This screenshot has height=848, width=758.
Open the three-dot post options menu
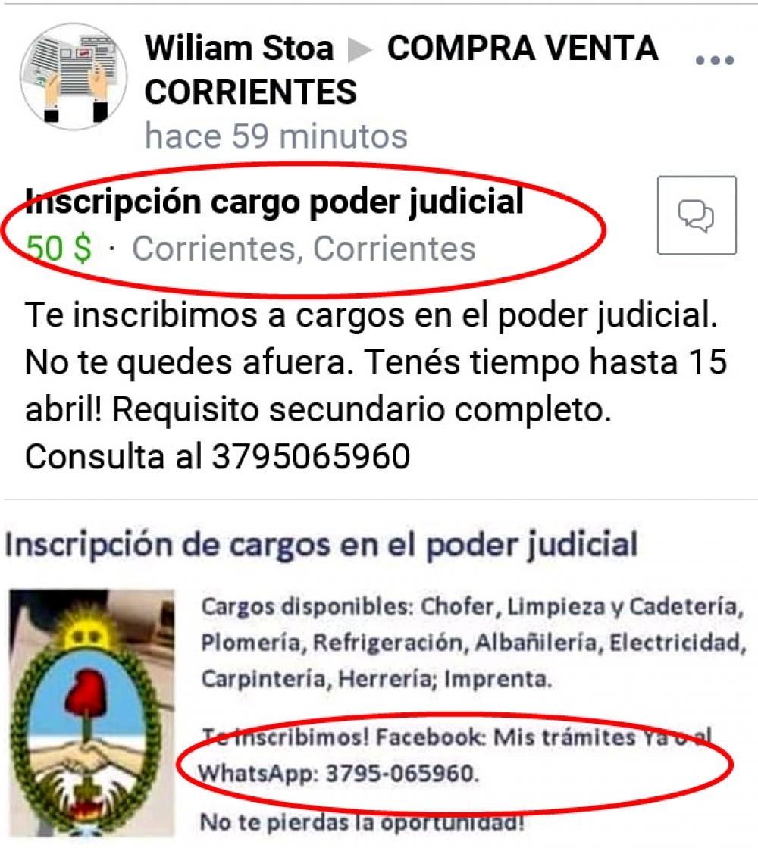point(714,60)
